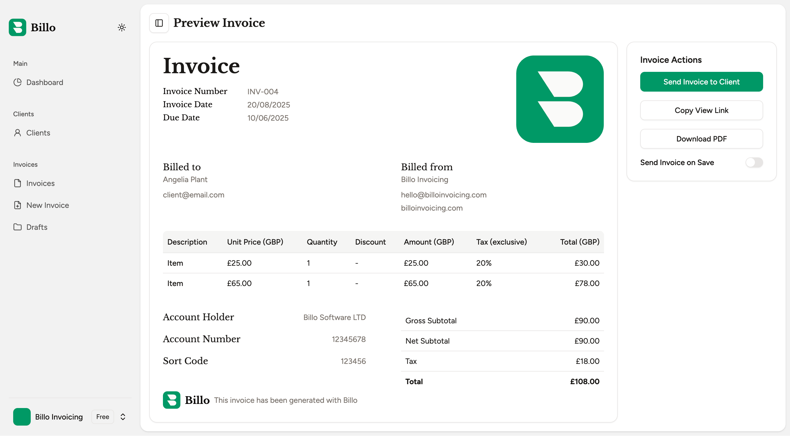This screenshot has width=790, height=436.
Task: Collapse sidebar using panel toggle icon
Action: tap(159, 23)
